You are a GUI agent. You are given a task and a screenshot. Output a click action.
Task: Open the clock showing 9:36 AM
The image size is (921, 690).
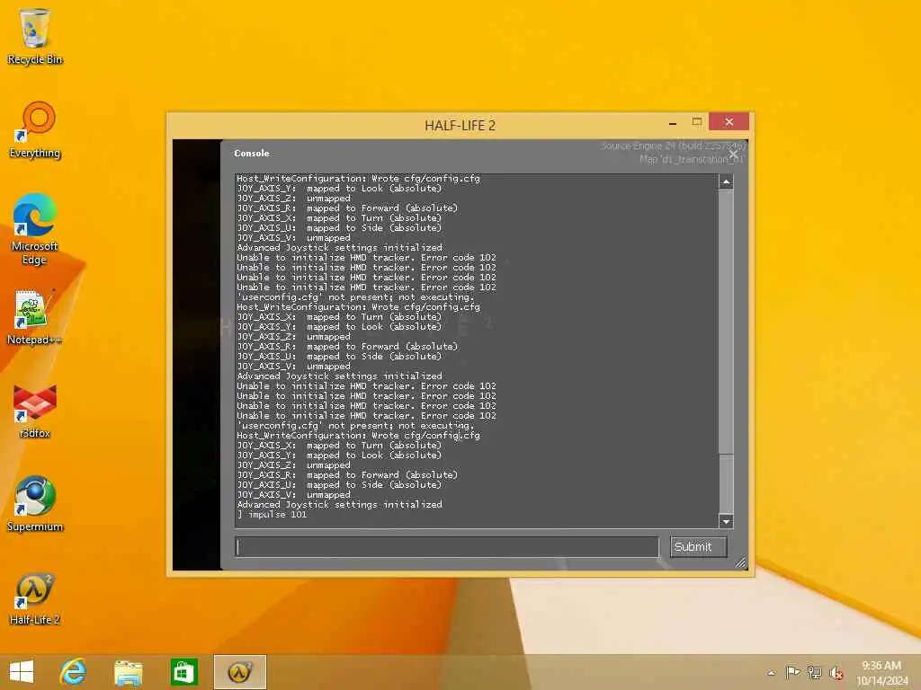[881, 672]
